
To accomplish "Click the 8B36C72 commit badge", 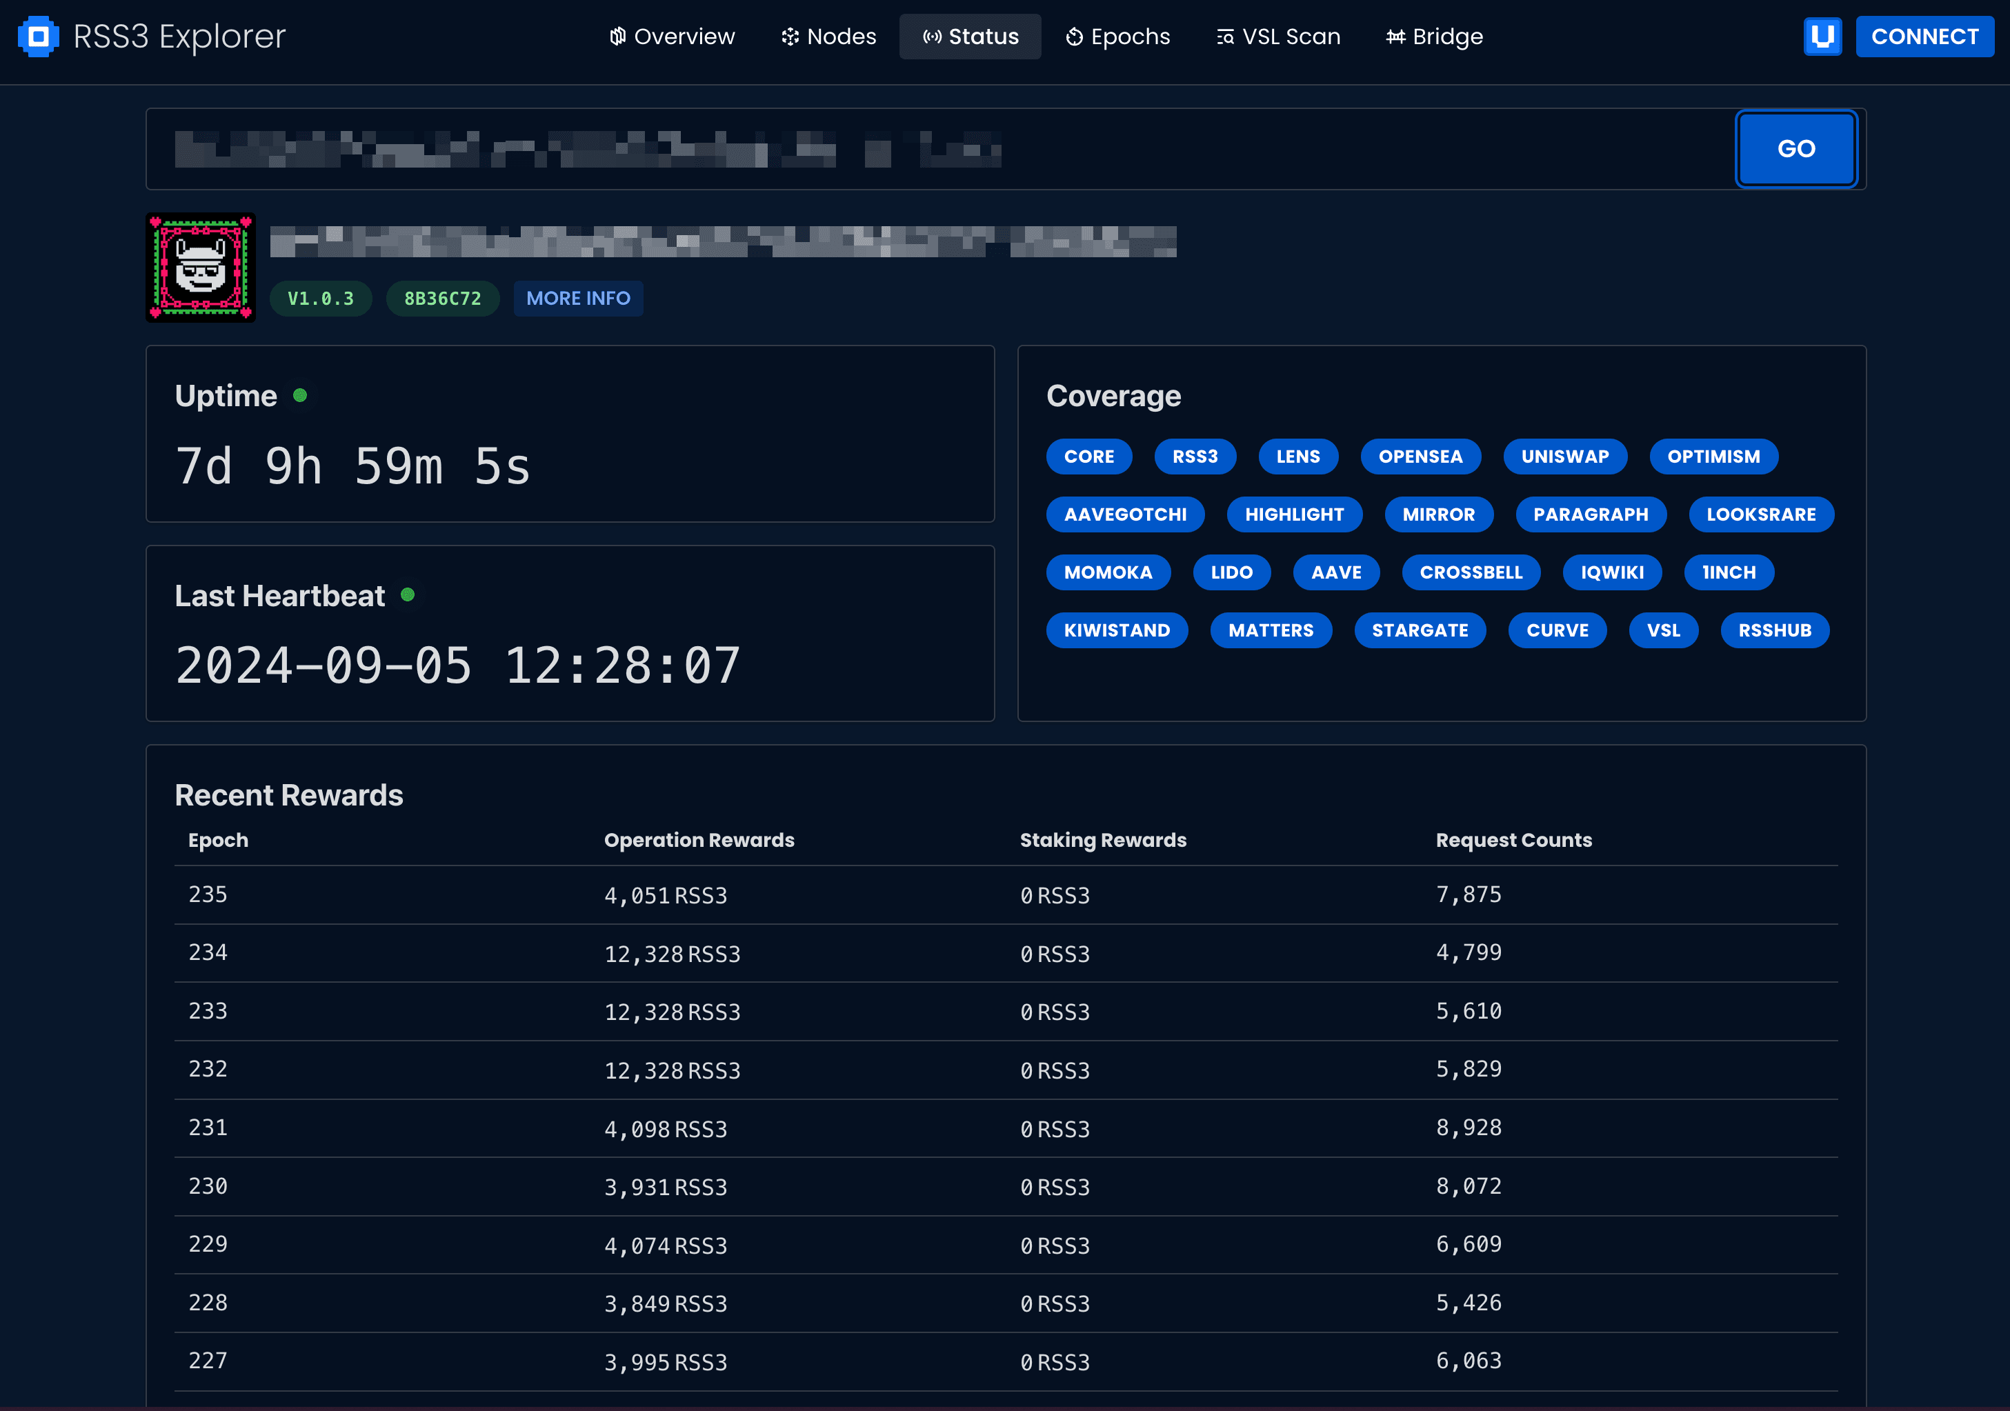I will click(442, 299).
